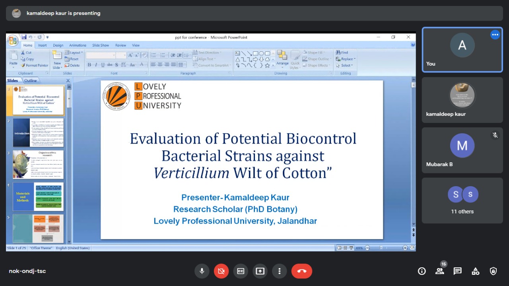Screen dimensions: 509x286
Task: Open chat with everyone icon
Action: coord(458,271)
